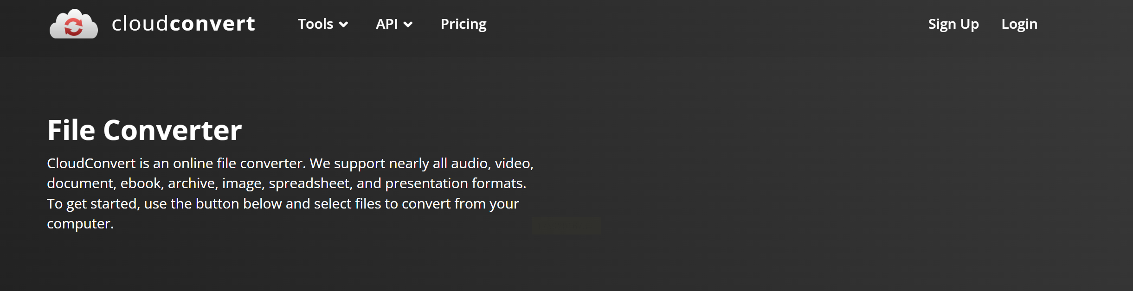Image resolution: width=1133 pixels, height=291 pixels.
Task: Click the cloudconvert wordmark to go home
Action: click(x=183, y=24)
